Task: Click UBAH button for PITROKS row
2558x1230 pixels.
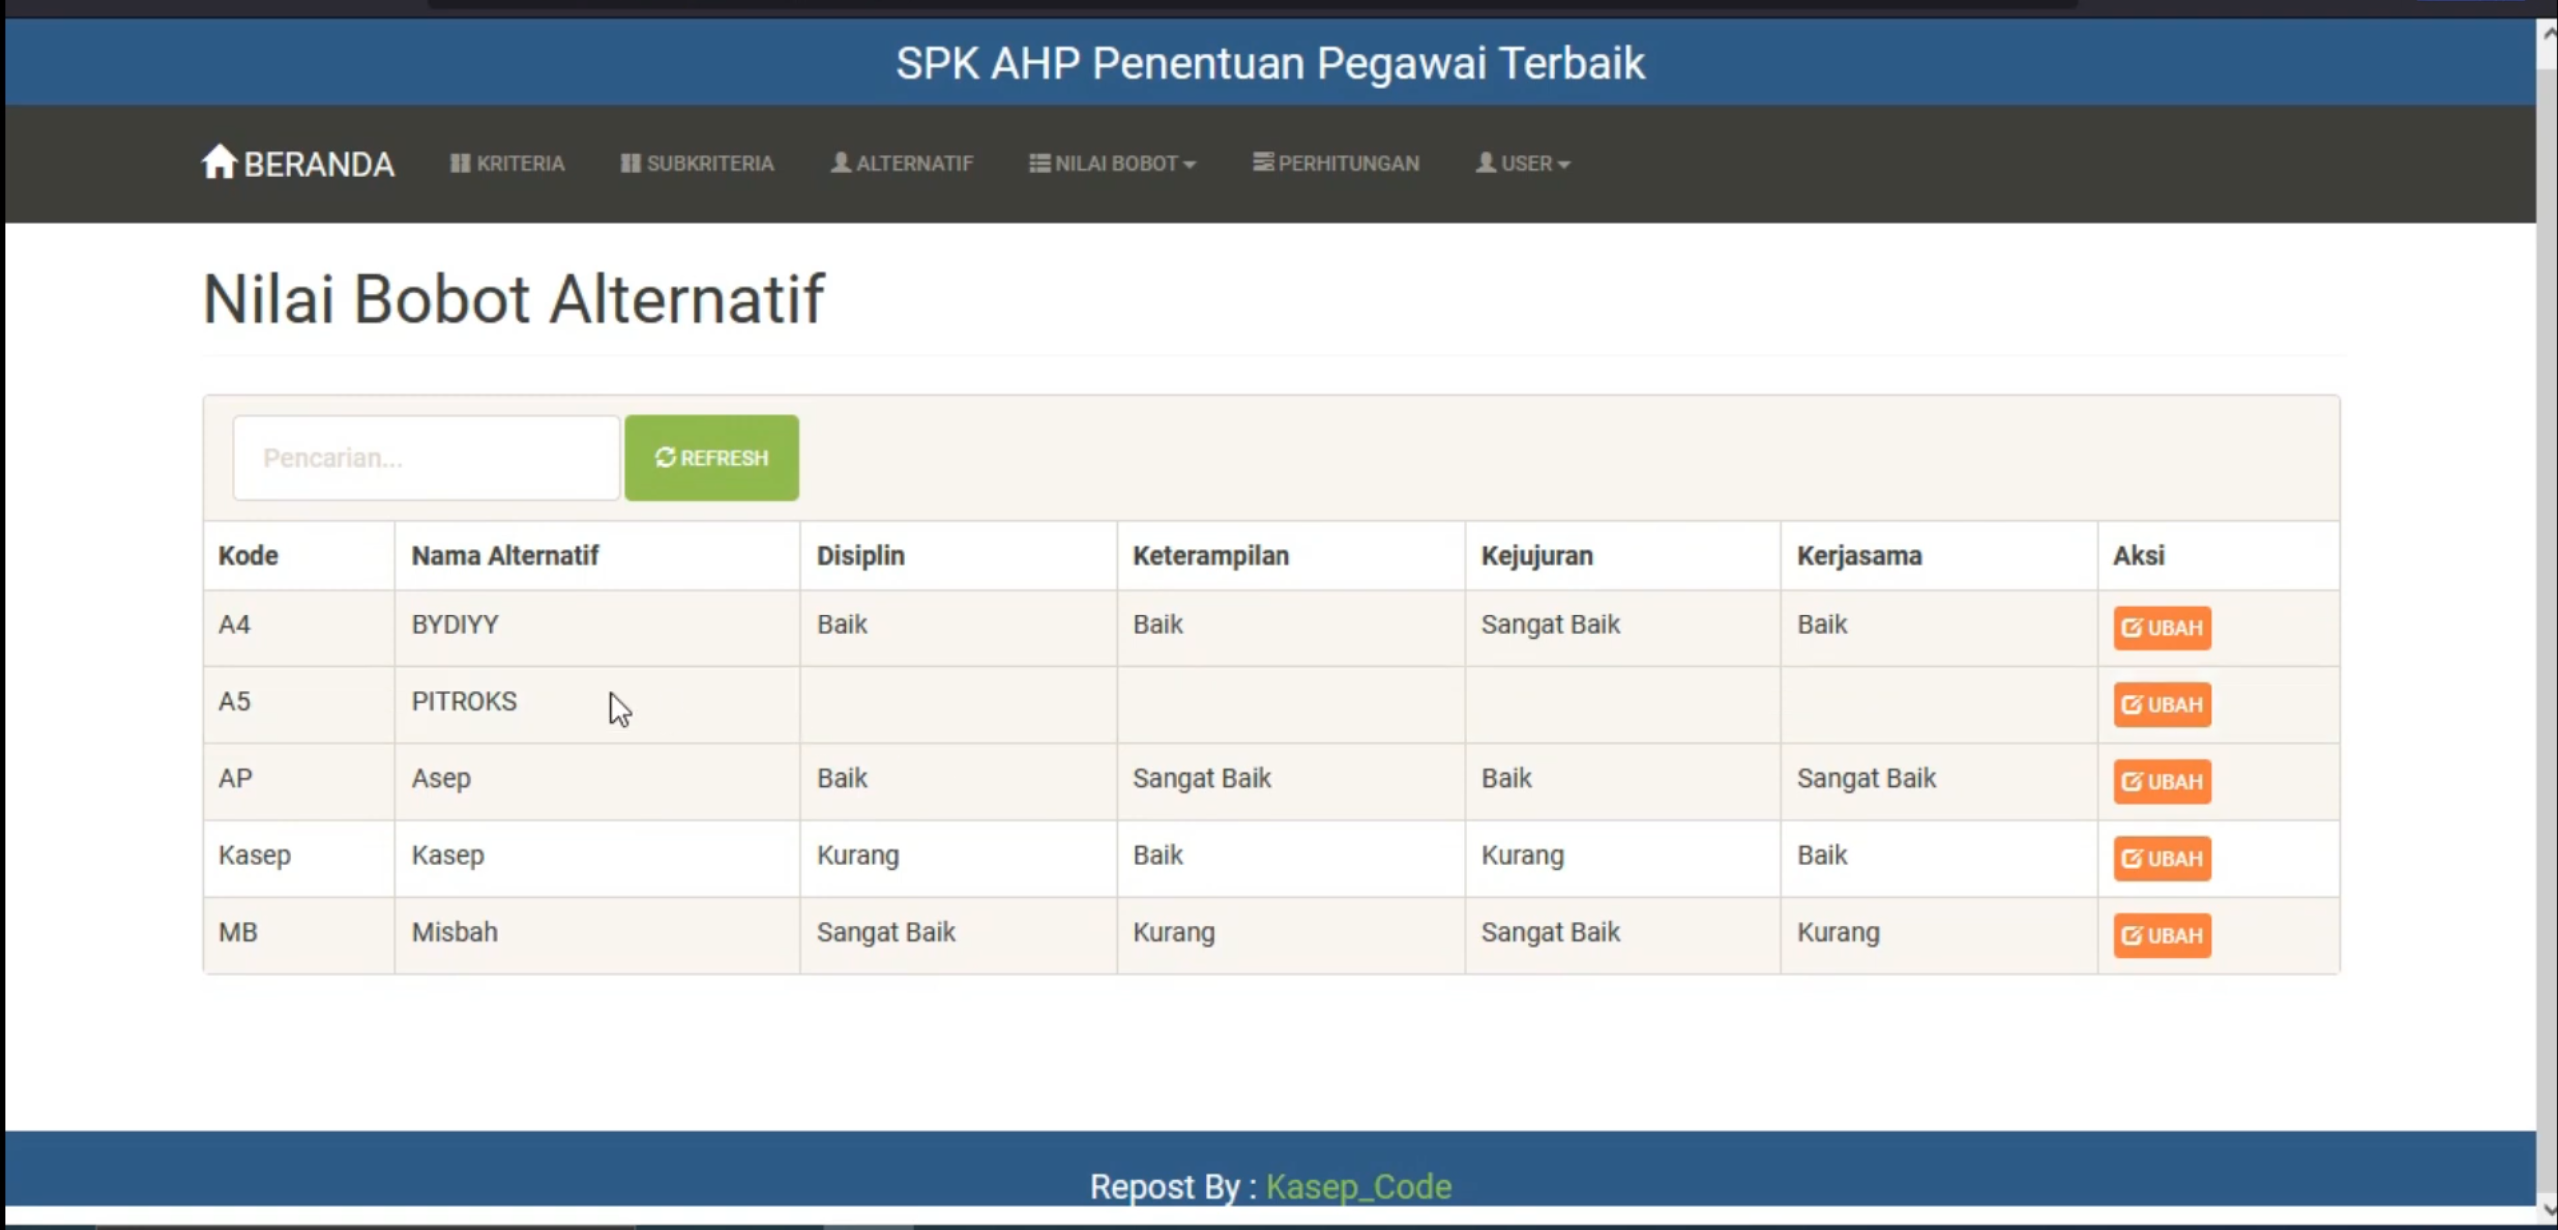Action: pos(2162,704)
